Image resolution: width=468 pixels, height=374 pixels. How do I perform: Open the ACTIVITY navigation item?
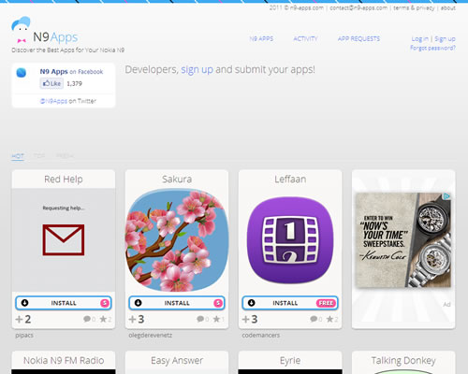coord(305,39)
